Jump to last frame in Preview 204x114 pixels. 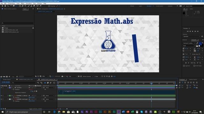pyautogui.click(x=198, y=31)
